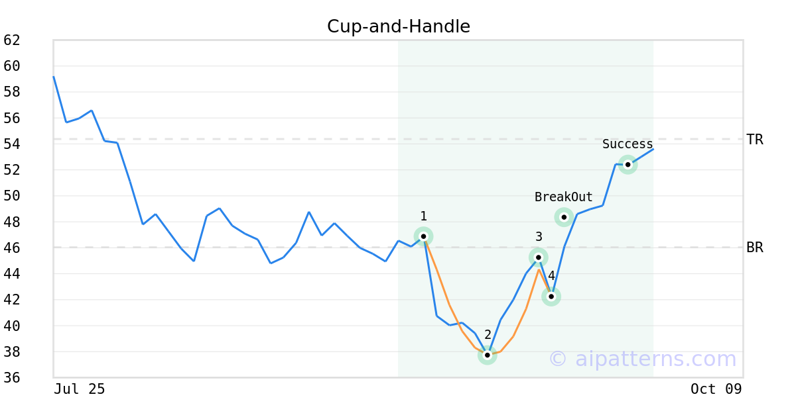796x417 pixels.
Task: Click the TR level label
Action: click(755, 140)
